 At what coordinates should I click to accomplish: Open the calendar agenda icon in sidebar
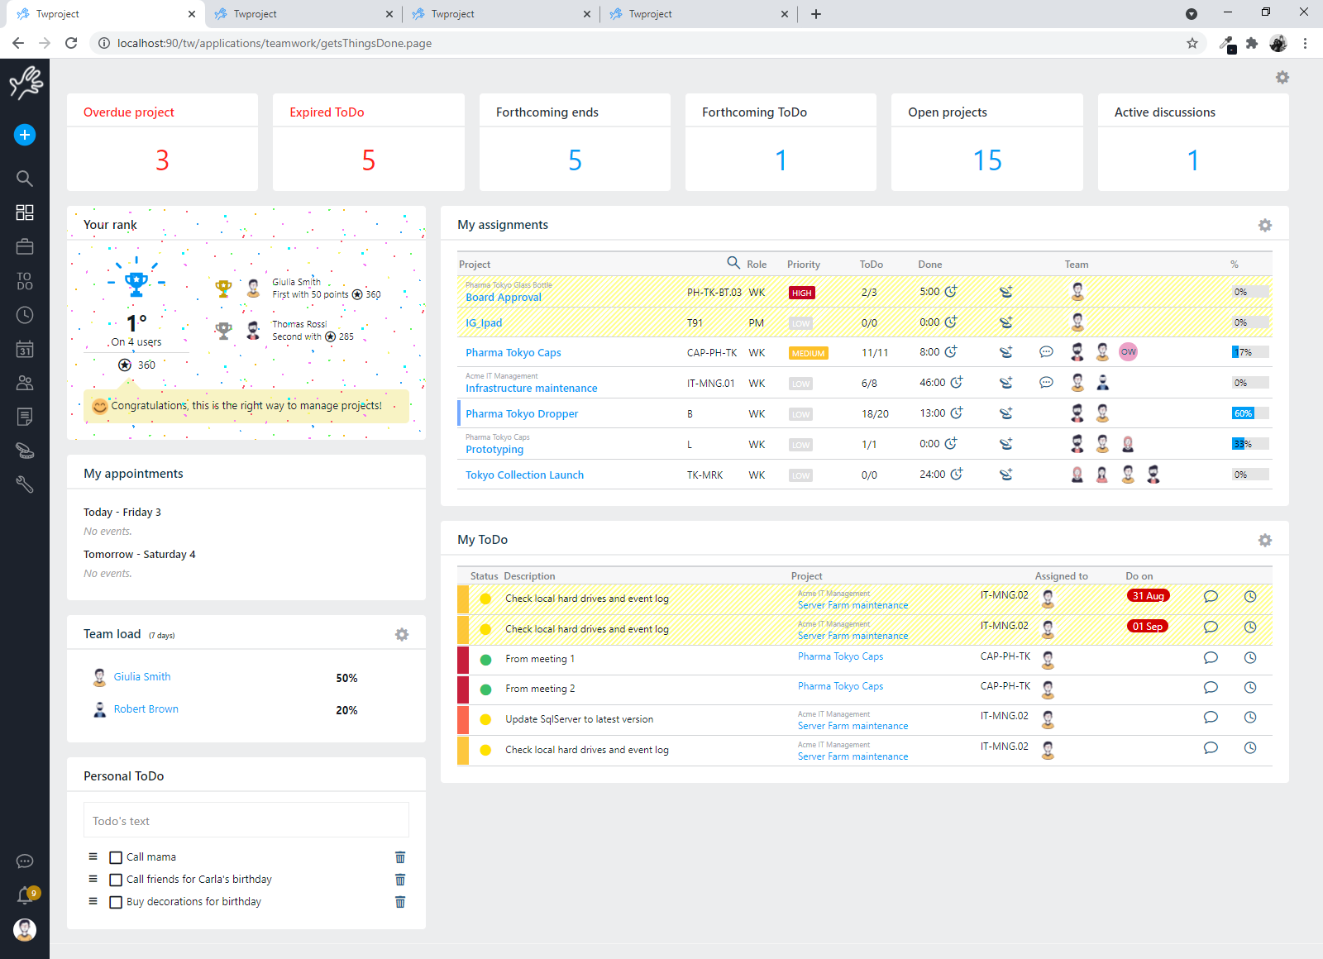25,350
